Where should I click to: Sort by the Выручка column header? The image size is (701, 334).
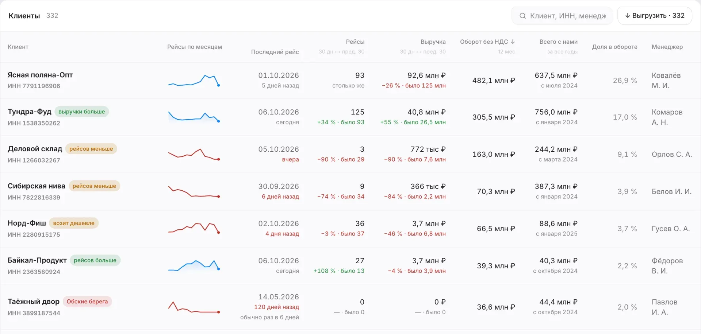click(433, 42)
